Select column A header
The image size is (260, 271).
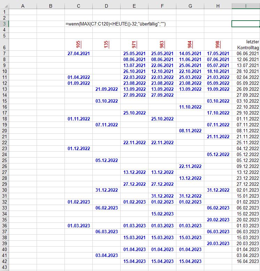(23, 6)
